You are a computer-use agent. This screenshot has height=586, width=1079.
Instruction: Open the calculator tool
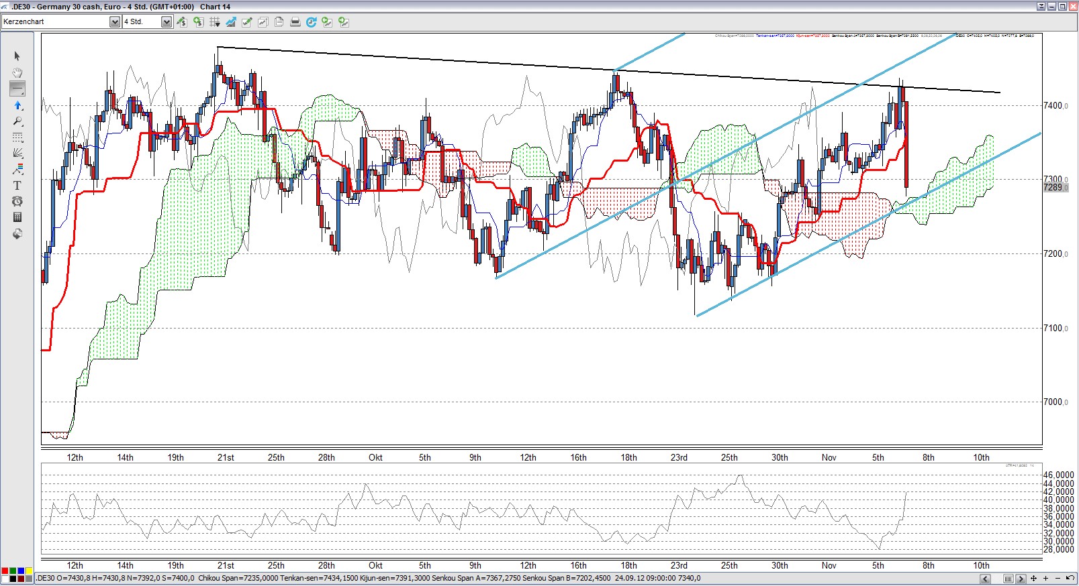[17, 217]
